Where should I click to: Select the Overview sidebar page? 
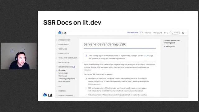pos(62,70)
